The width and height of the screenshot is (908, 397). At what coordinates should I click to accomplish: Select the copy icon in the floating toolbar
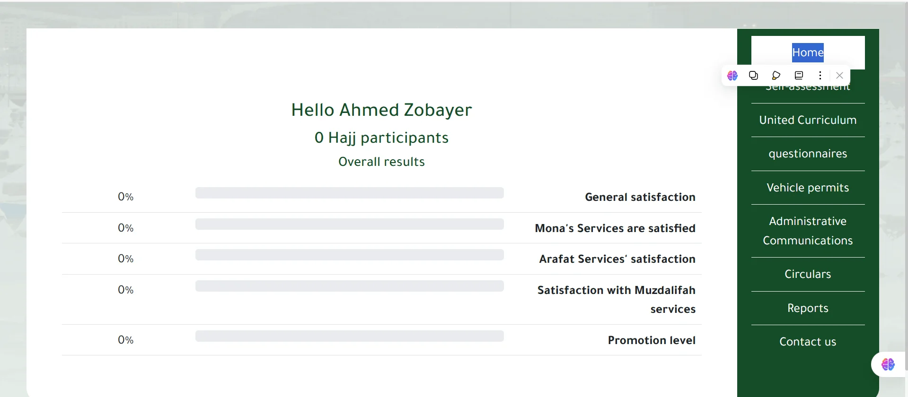tap(753, 76)
